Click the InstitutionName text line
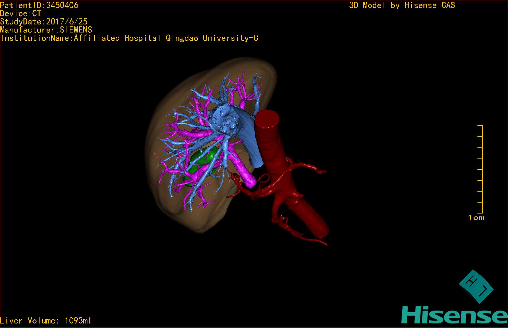The height and width of the screenshot is (328, 508). 129,38
